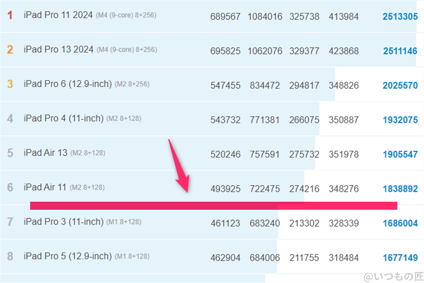Viewport: 424px width, 283px height.
Task: Click the iPad Air 11 device name
Action: pos(45,187)
